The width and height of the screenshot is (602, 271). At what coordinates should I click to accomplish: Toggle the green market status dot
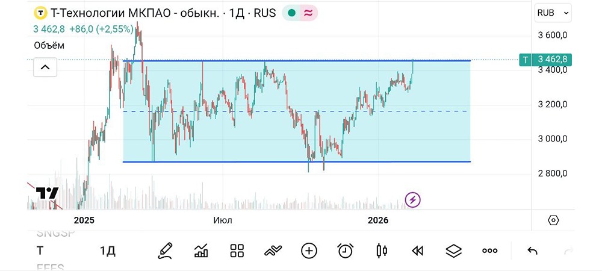click(292, 13)
